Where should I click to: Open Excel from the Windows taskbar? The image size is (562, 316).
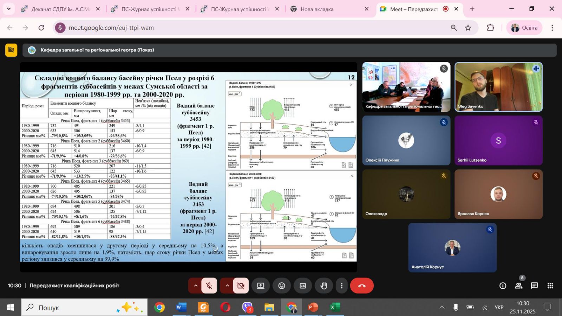[x=335, y=308]
